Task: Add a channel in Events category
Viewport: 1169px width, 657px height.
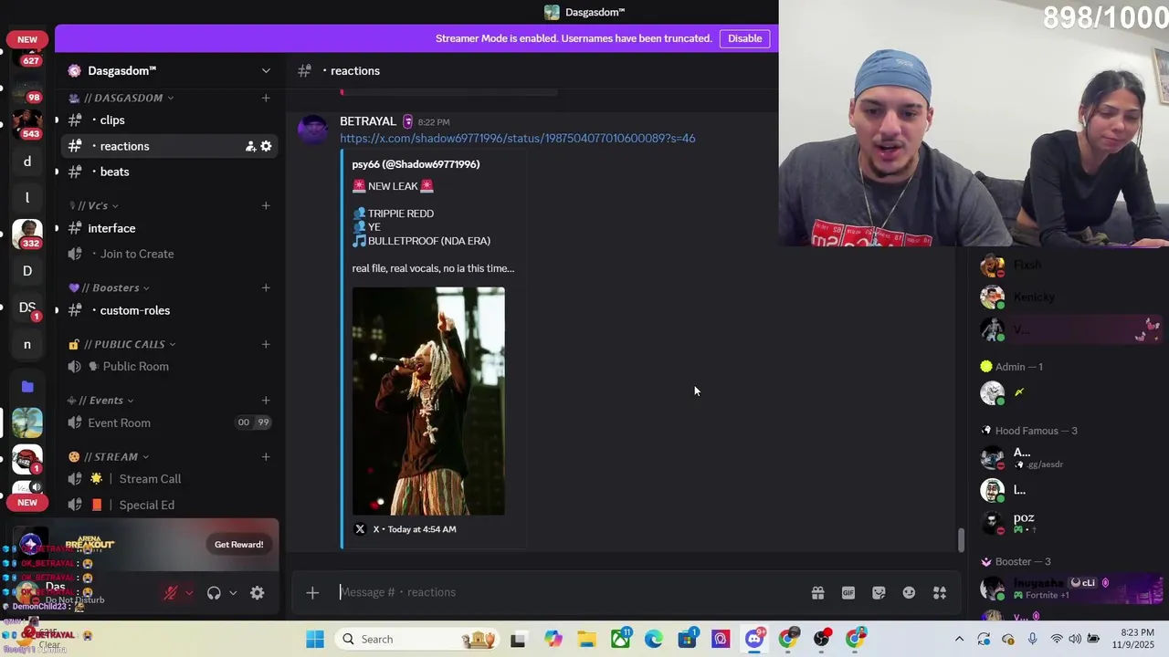Action: tap(266, 400)
